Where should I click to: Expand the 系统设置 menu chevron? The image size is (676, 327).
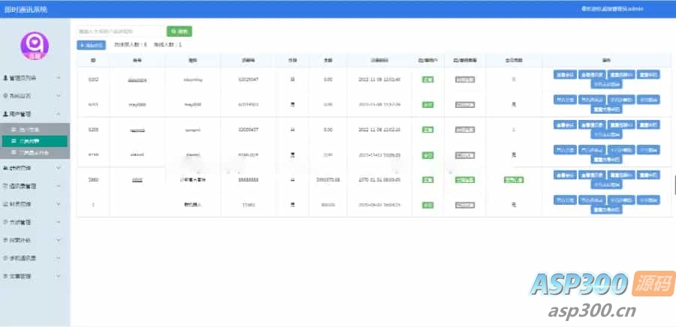coord(59,96)
